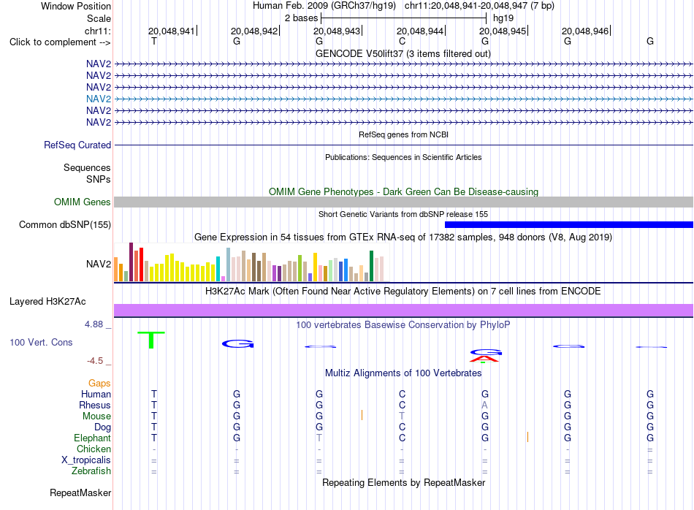The width and height of the screenshot is (694, 510).
Task: Click the gray OMIM Genes bar
Action: coord(403,202)
